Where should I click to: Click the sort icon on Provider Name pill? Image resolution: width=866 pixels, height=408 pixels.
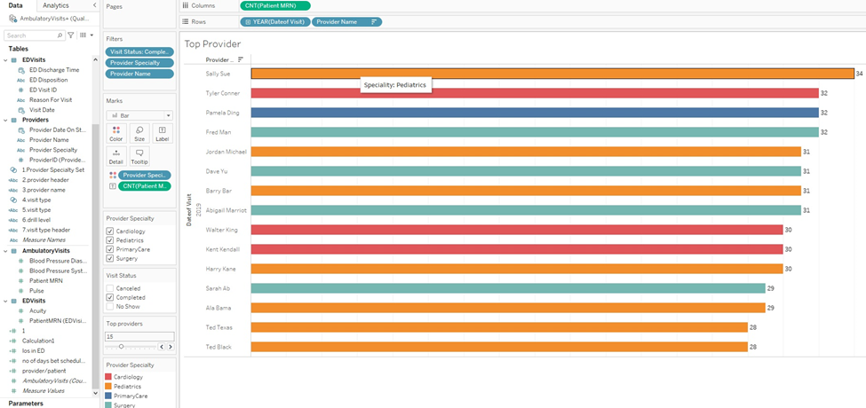pyautogui.click(x=375, y=22)
